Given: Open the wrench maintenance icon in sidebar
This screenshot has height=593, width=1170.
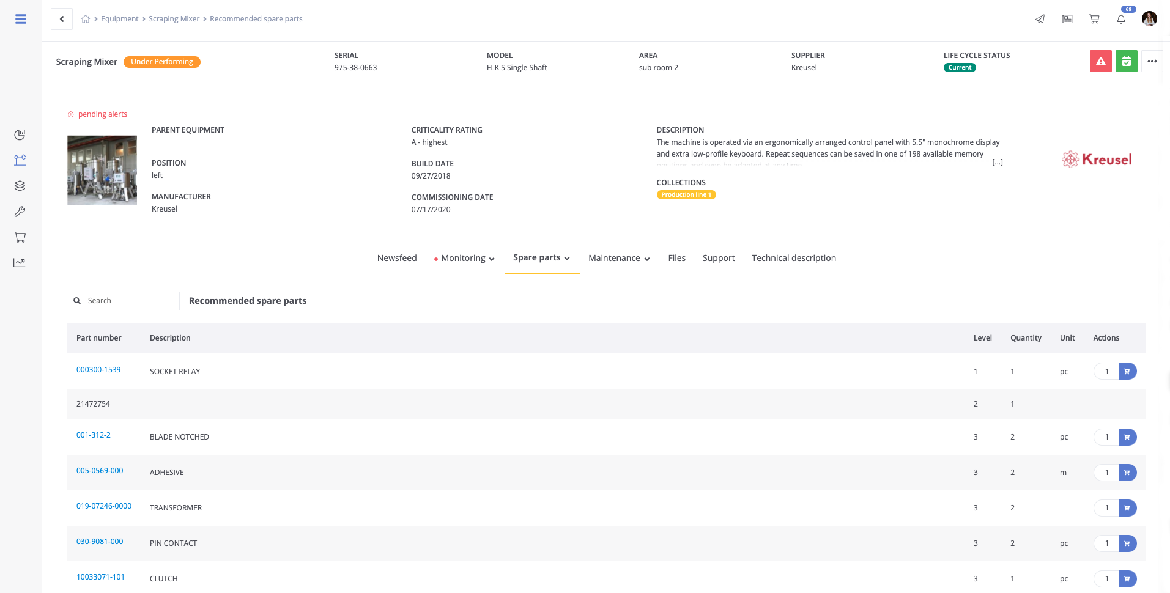Looking at the screenshot, I should coord(19,212).
